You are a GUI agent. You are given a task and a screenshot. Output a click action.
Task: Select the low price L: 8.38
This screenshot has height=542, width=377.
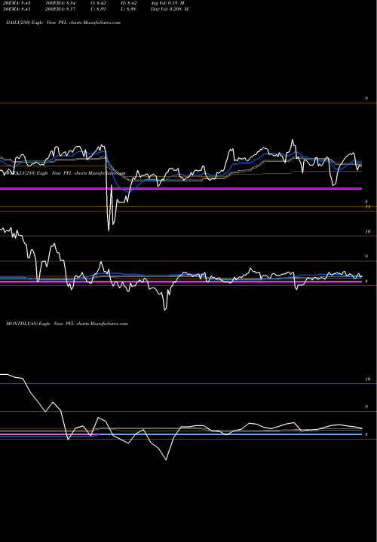(x=129, y=9)
